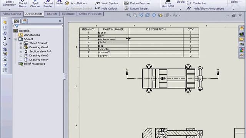246x138 pixels.
Task: Select the Smart Dimension tool
Action: pyautogui.click(x=10, y=3)
